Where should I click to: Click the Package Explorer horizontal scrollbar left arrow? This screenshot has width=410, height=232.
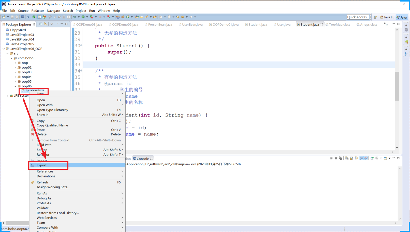point(3,223)
